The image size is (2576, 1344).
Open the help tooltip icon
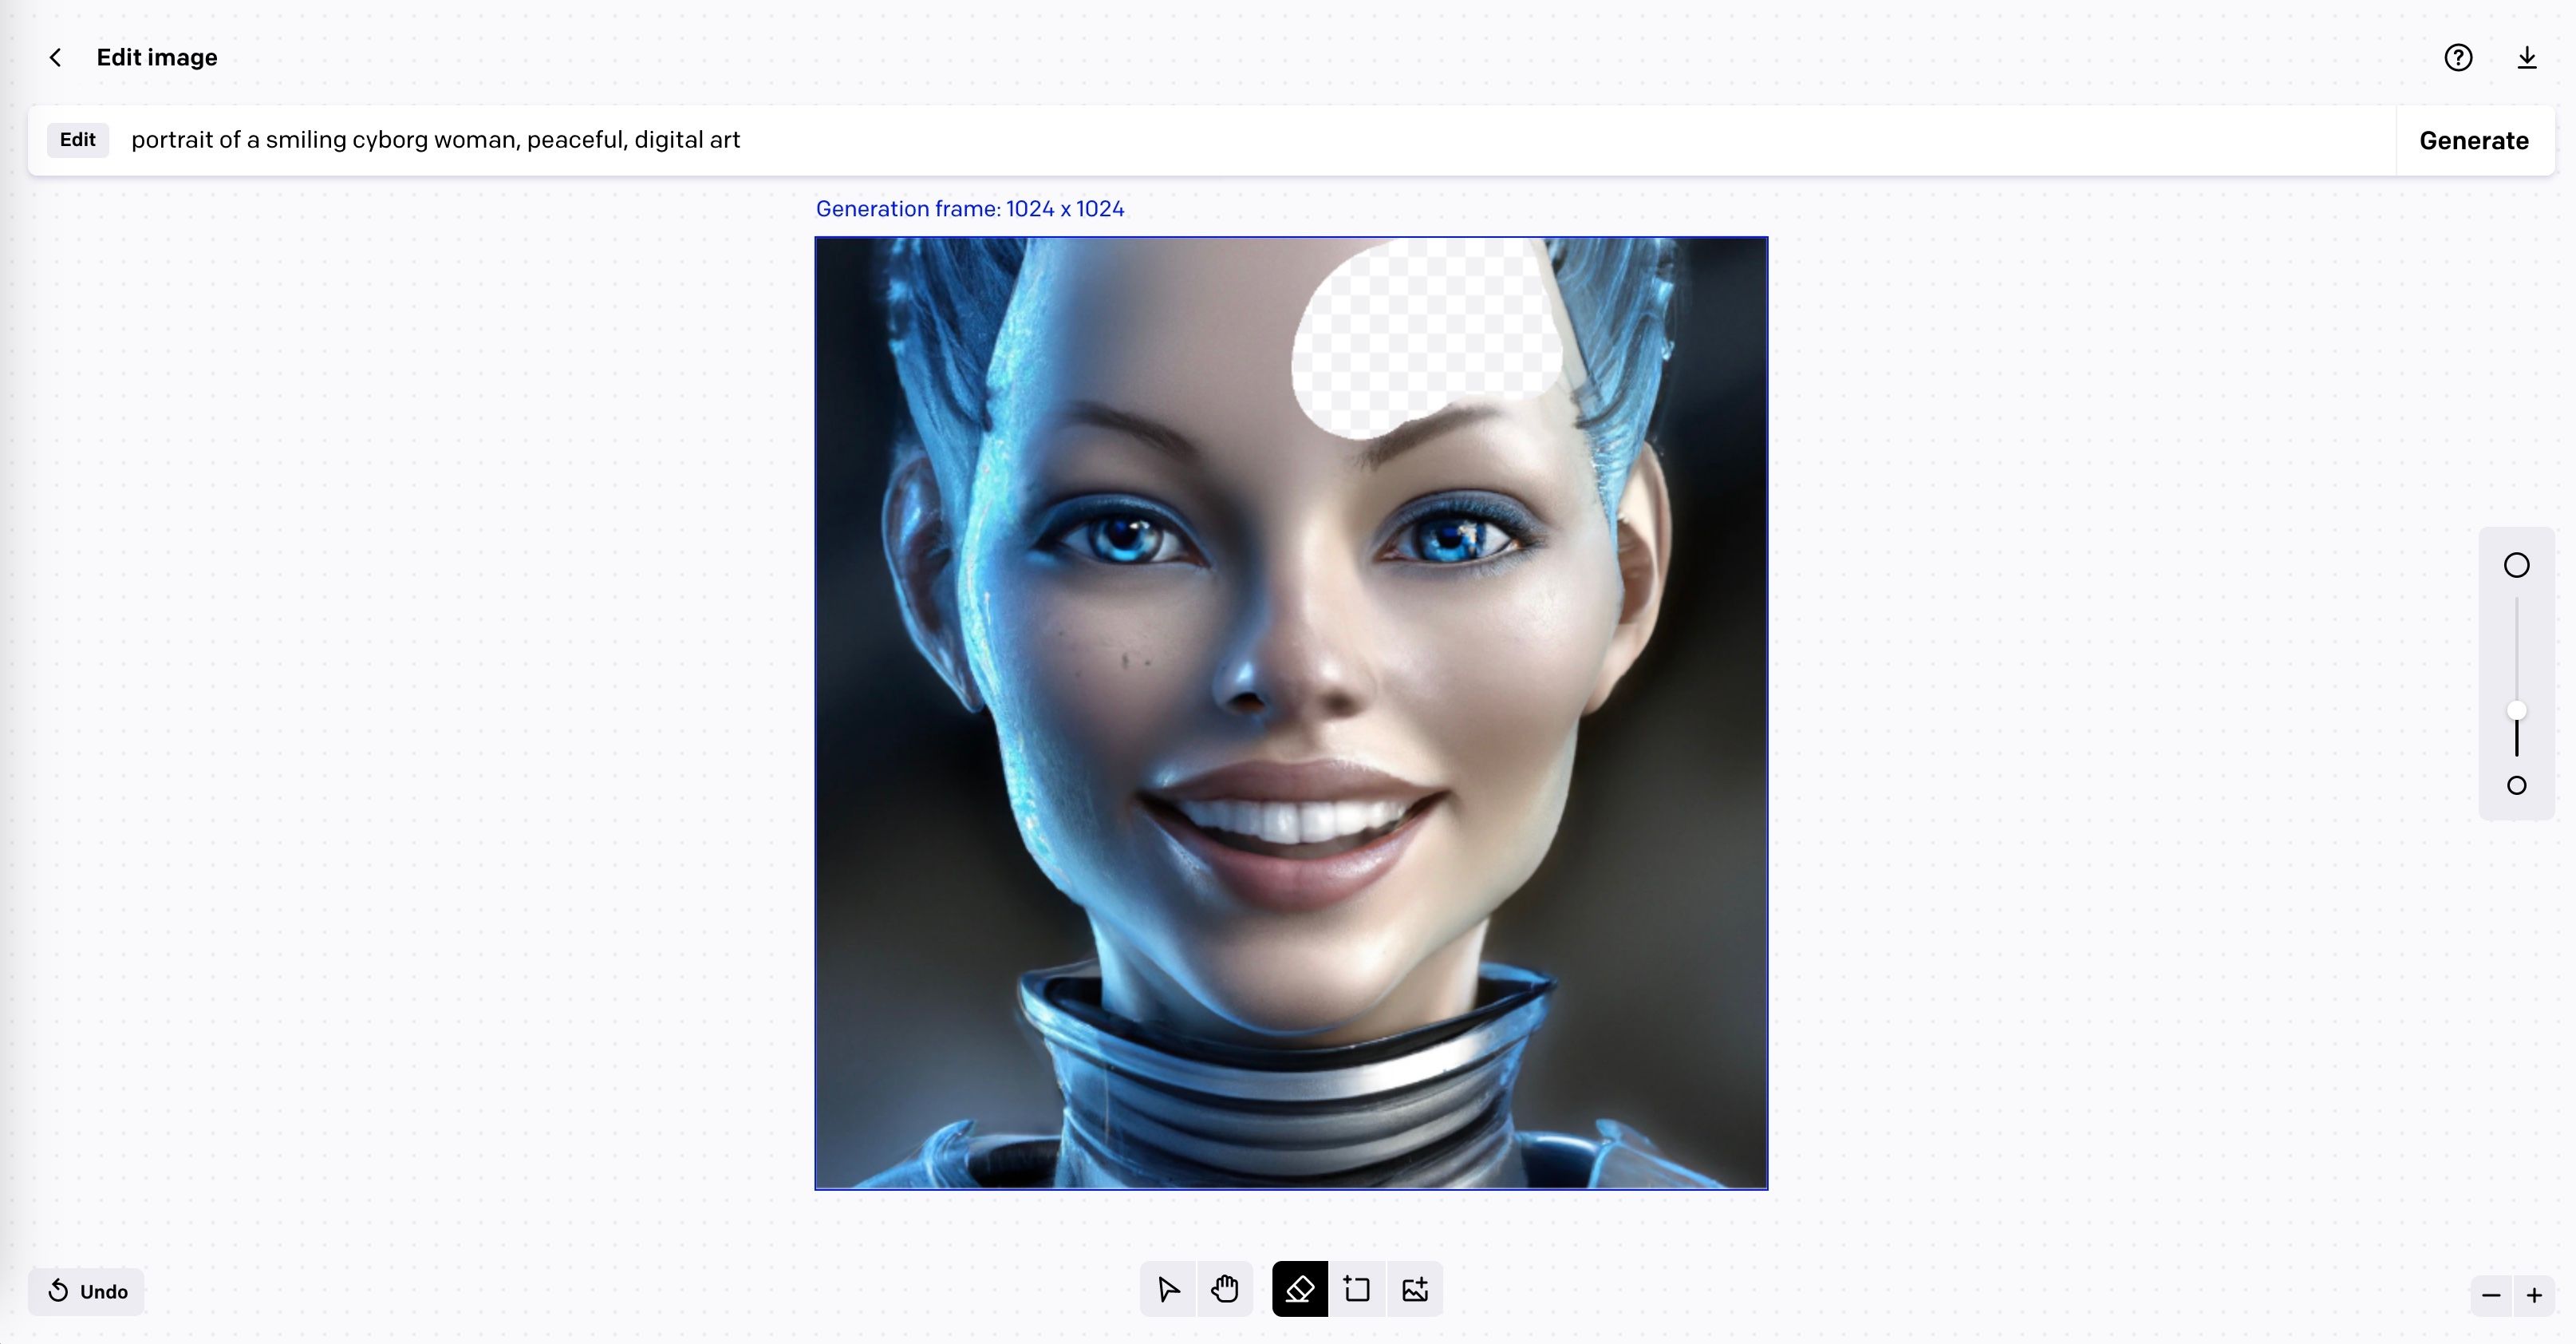pos(2458,57)
